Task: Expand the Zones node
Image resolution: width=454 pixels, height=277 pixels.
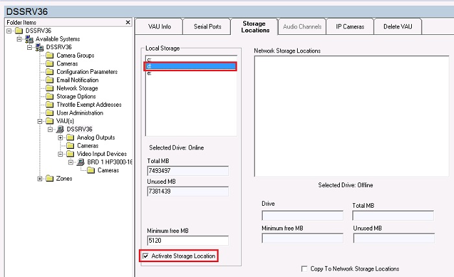Action: coord(40,179)
